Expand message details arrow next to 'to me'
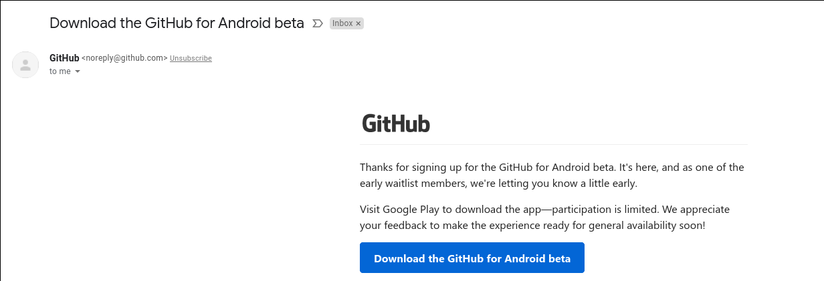 78,71
